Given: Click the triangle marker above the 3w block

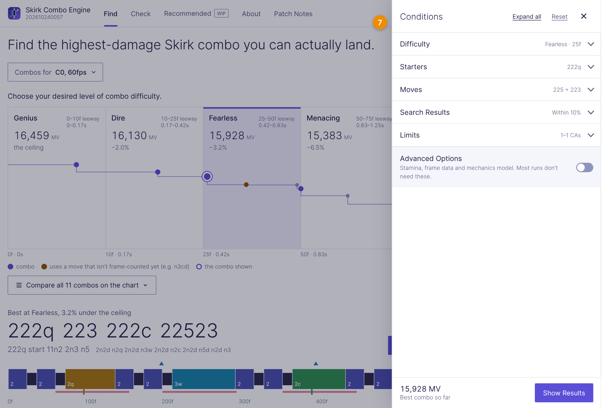Looking at the screenshot, I should coord(161,364).
